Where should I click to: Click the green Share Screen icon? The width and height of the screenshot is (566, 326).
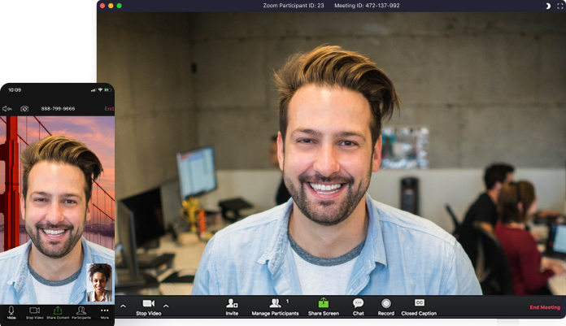click(x=324, y=302)
